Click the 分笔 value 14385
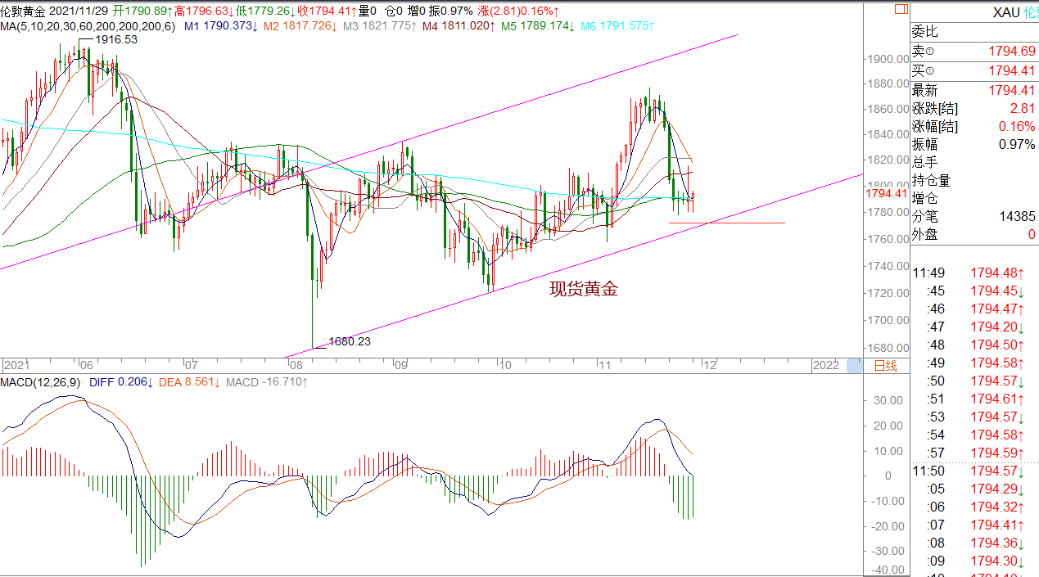The height and width of the screenshot is (577, 1039). 1016,217
